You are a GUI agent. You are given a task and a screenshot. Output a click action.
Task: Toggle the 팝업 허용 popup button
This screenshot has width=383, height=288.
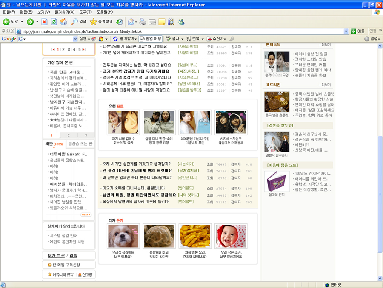point(151,39)
